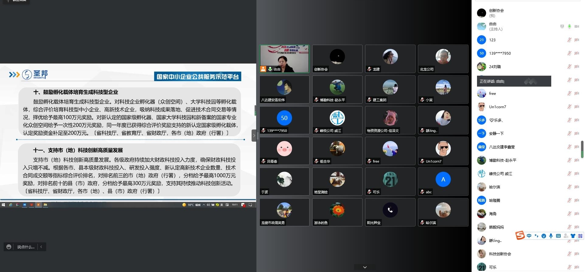
Task: Click the WPS icon in the shared screen taskbar
Action: click(x=31, y=205)
